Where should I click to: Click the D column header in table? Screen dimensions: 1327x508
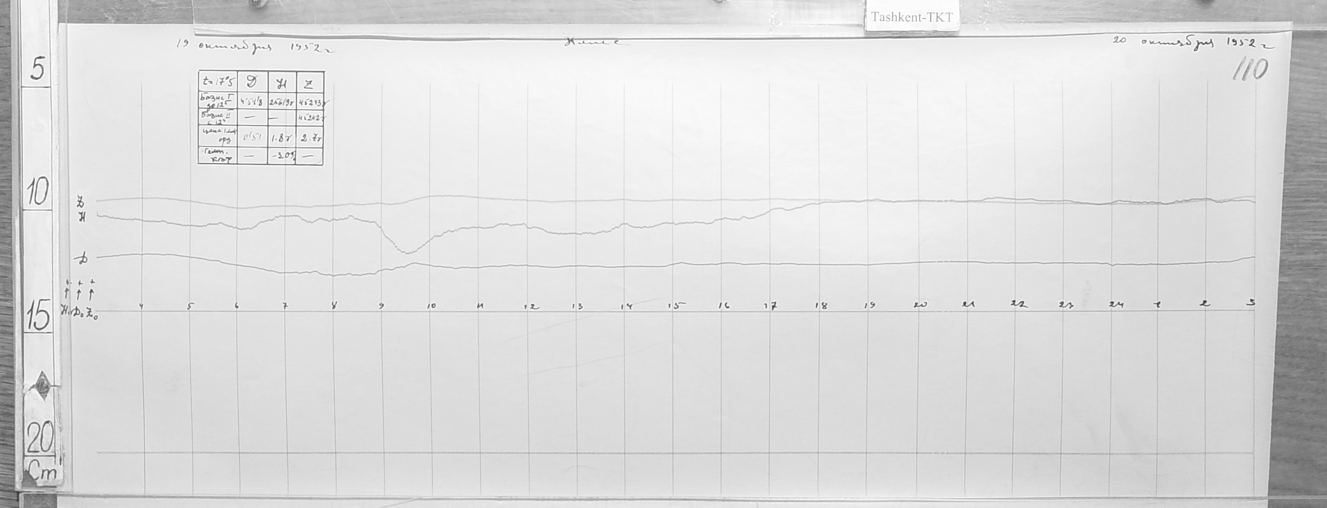(x=252, y=82)
